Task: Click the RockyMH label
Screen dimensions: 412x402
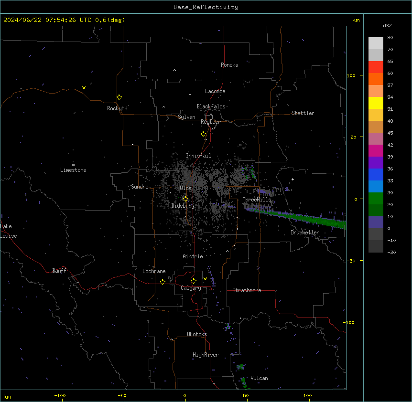Action: coord(117,108)
